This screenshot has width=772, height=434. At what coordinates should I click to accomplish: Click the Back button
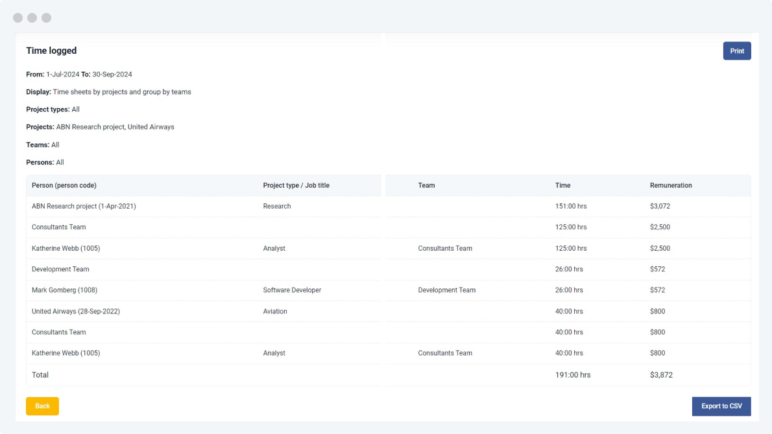[x=42, y=406]
